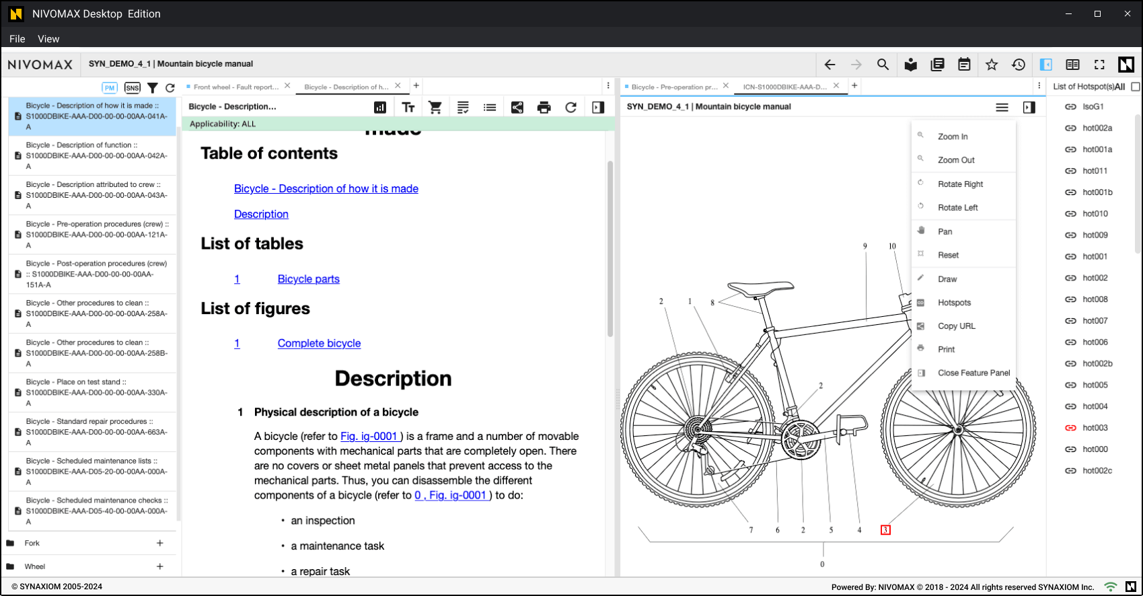Open the first Fig. ig-0001 reference link

[x=370, y=437]
